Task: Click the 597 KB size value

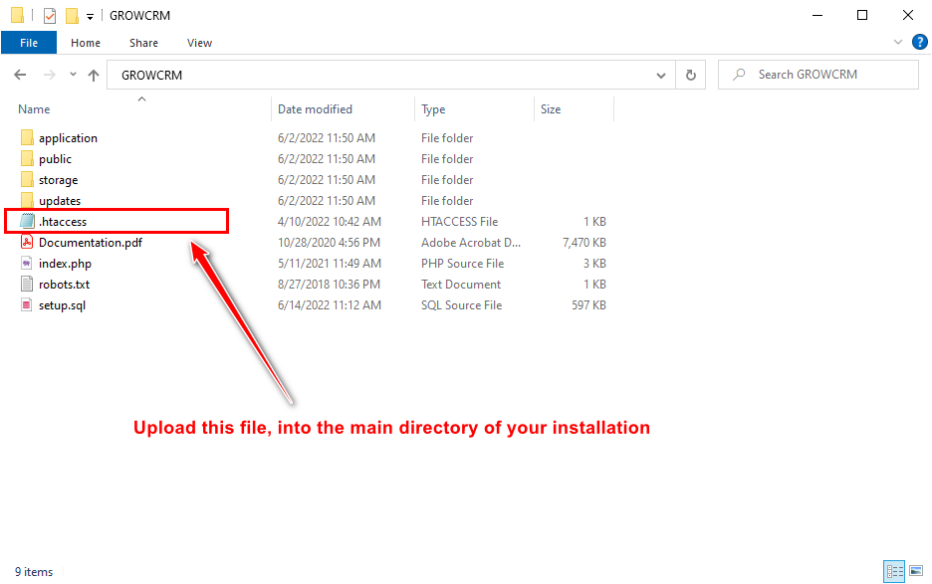Action: point(589,305)
